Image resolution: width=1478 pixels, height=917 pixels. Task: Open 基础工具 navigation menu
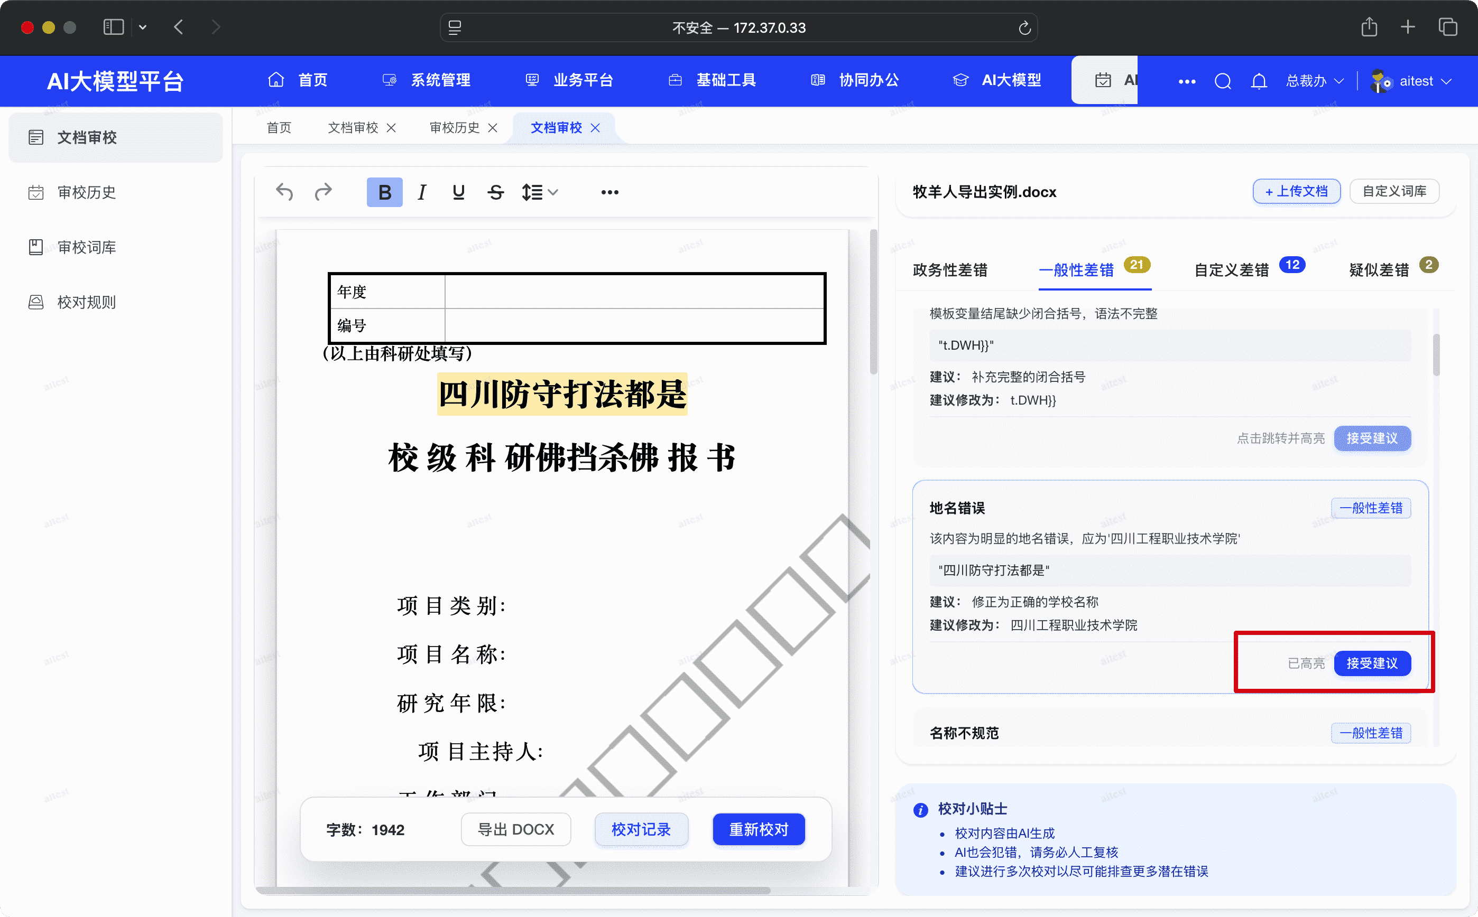[x=712, y=80]
